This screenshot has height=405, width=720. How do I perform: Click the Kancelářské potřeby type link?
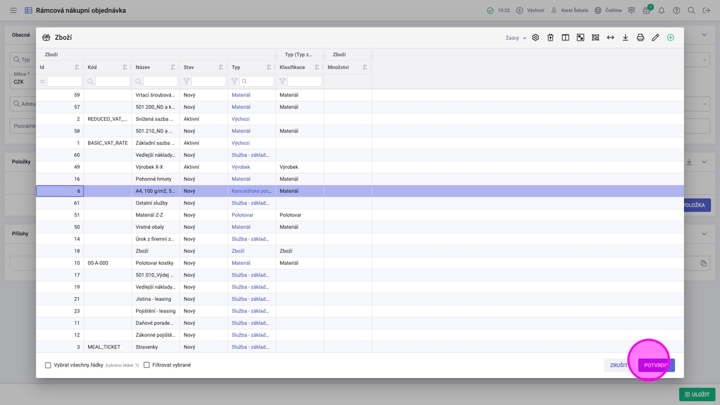click(251, 191)
